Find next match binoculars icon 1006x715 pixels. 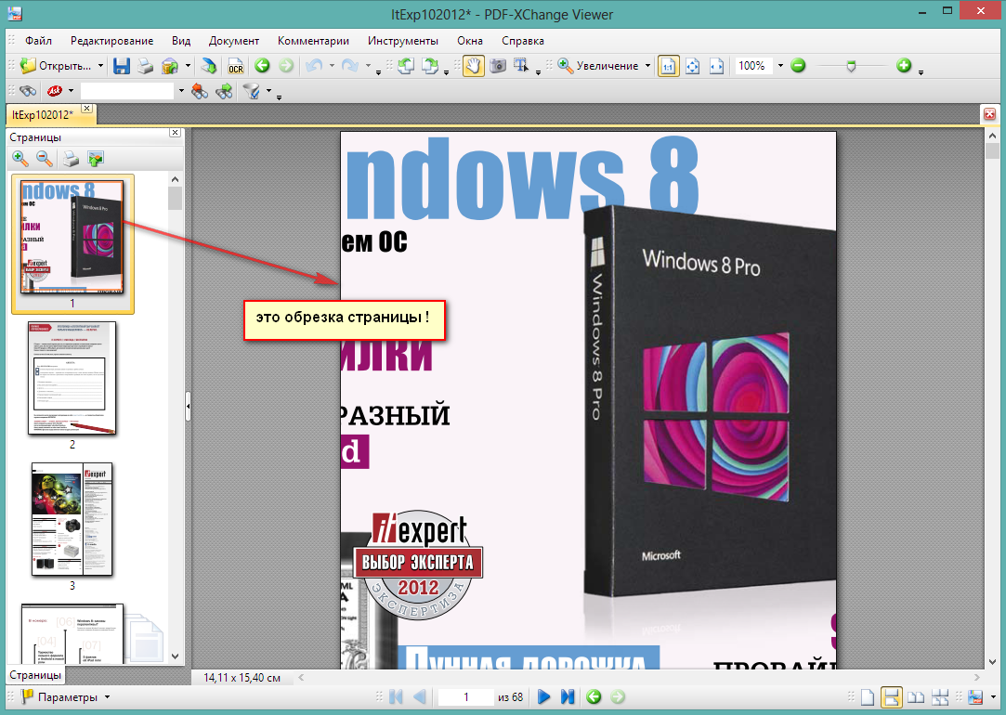pos(224,91)
